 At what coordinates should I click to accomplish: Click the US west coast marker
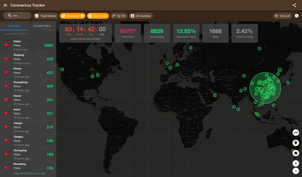coord(62,69)
